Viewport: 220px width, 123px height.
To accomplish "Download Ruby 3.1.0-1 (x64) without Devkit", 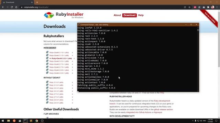I will pos(56,82).
